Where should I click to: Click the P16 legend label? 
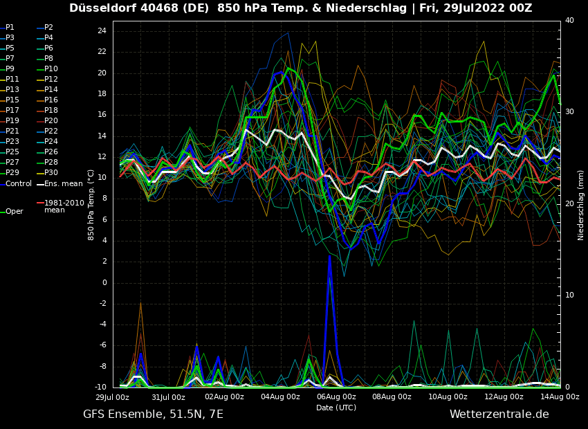pos(52,100)
